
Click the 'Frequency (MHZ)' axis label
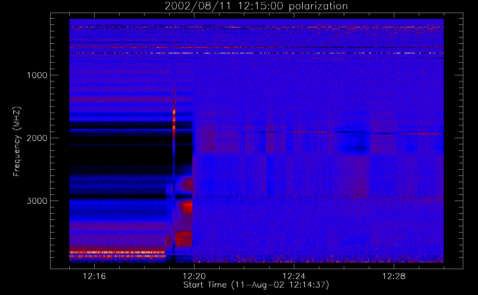(x=17, y=142)
